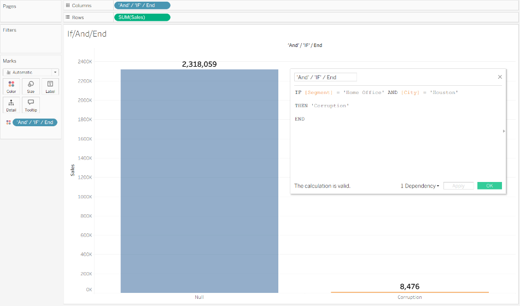Click the calculation name input field

pos(325,78)
